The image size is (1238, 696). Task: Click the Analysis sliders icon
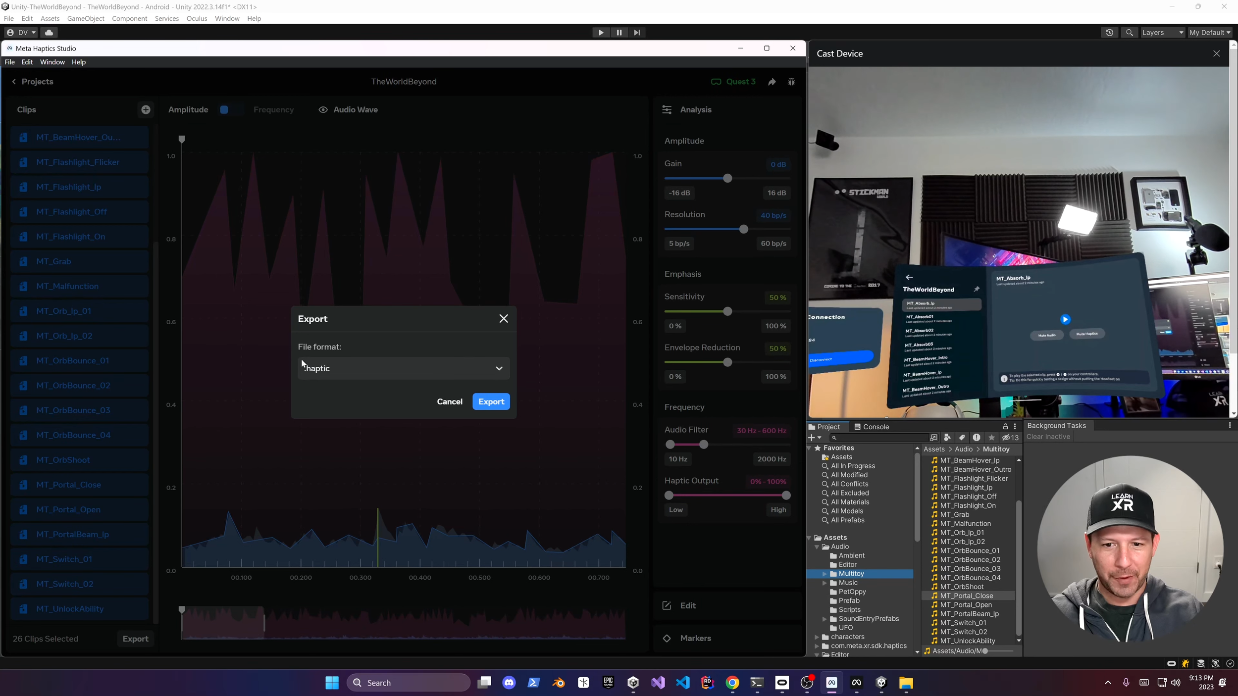(667, 110)
